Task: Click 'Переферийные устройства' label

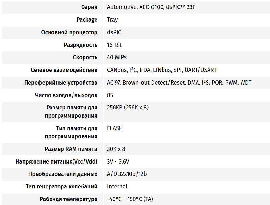Action: coord(61,83)
